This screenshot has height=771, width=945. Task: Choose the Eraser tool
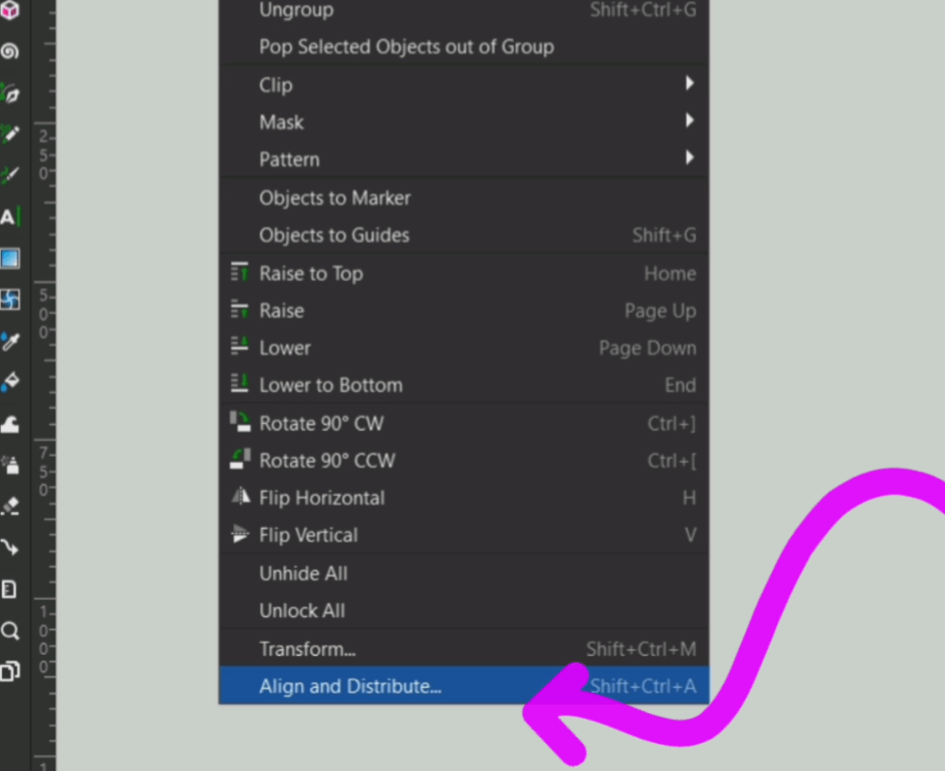point(10,505)
